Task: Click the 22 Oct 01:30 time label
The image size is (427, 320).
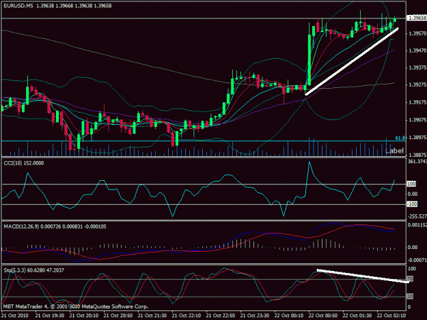Action: [357, 315]
